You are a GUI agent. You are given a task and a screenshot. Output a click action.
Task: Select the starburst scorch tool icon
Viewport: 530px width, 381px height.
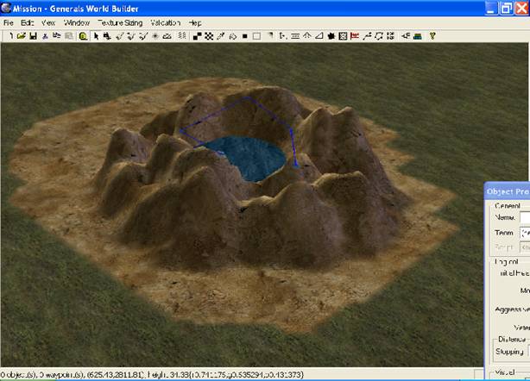pyautogui.click(x=155, y=35)
